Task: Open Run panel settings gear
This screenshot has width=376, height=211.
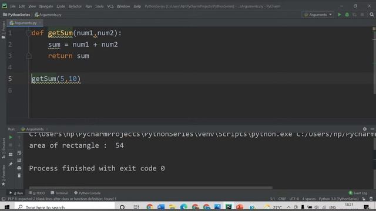Action: coord(365,129)
